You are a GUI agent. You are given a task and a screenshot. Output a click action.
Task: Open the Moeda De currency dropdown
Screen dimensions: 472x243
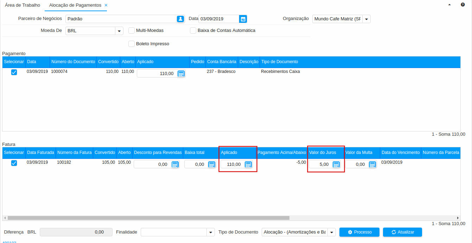click(x=119, y=31)
